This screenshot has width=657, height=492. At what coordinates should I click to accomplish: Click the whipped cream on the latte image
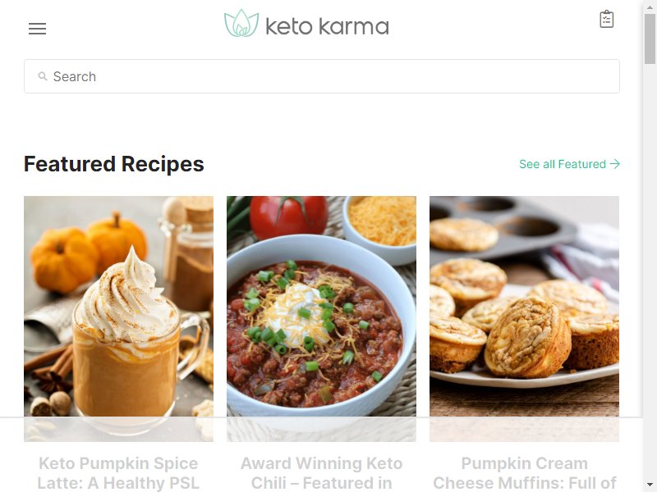[128, 299]
